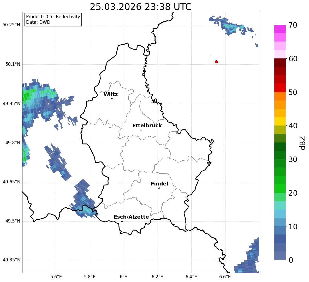Screen dimensions: 309x282
Task: Click the Ettelbruck city label
Action: point(147,126)
